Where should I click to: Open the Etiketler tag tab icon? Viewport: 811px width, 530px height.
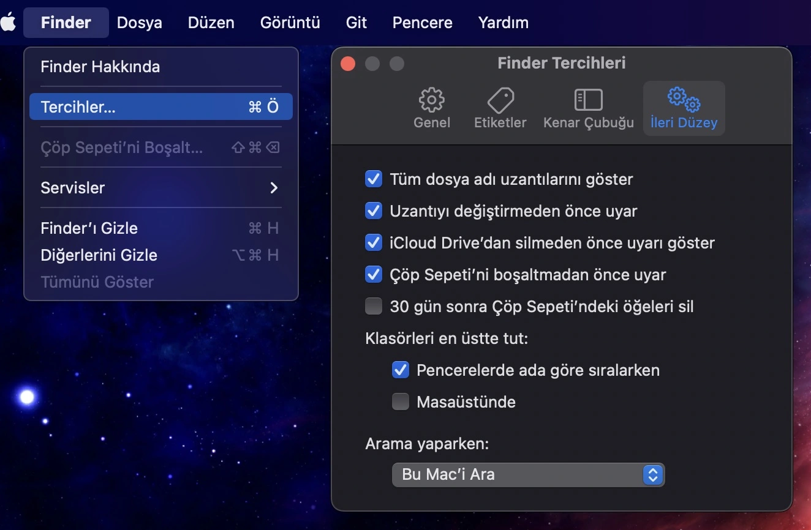[500, 99]
